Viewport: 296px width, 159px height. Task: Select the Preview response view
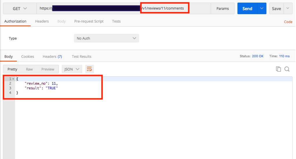click(x=48, y=69)
